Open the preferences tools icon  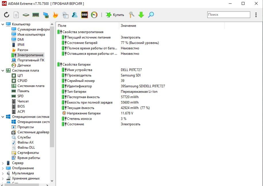click(x=131, y=15)
